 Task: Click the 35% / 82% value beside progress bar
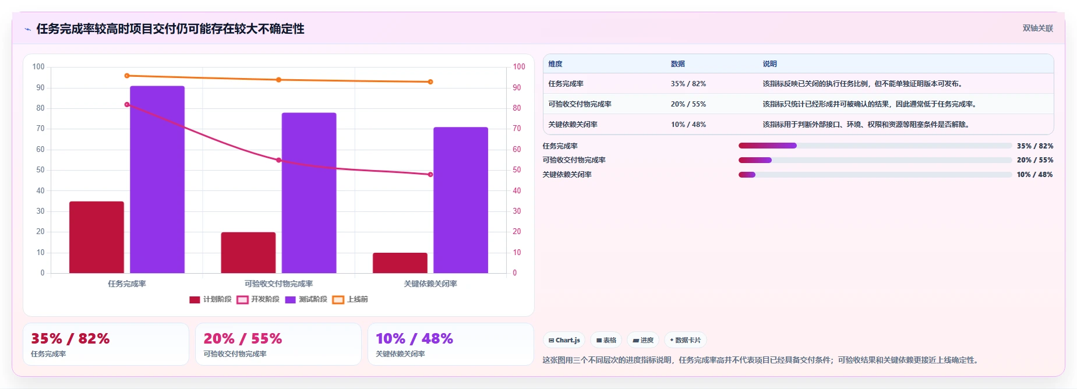tap(1035, 146)
